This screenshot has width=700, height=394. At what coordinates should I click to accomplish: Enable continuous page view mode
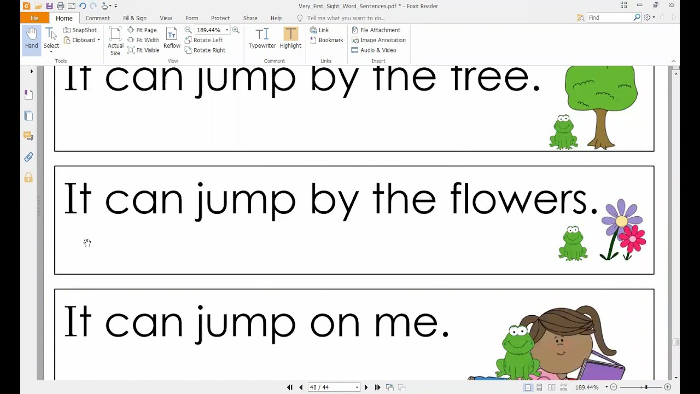coord(539,387)
